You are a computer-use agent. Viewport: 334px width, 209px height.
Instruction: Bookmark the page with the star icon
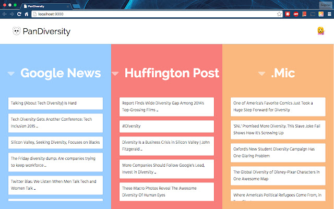pyautogui.click(x=279, y=14)
